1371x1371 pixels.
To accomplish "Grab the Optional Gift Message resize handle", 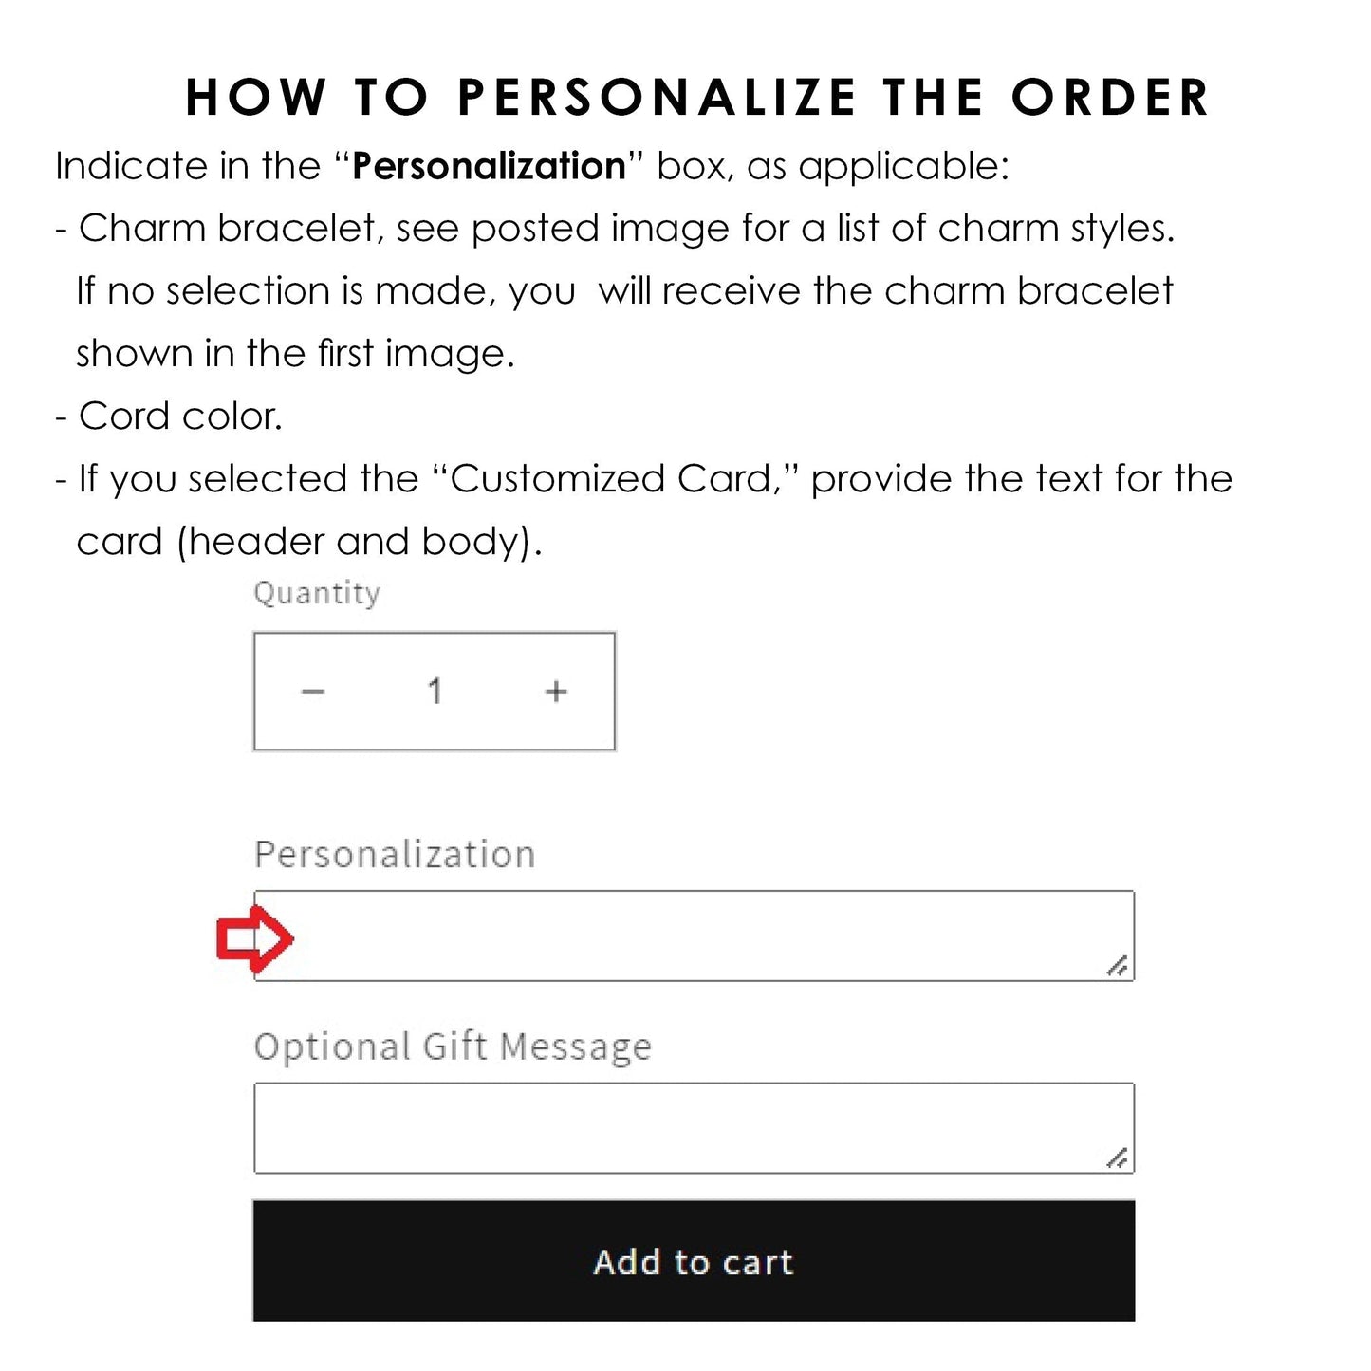I will [x=1118, y=1158].
